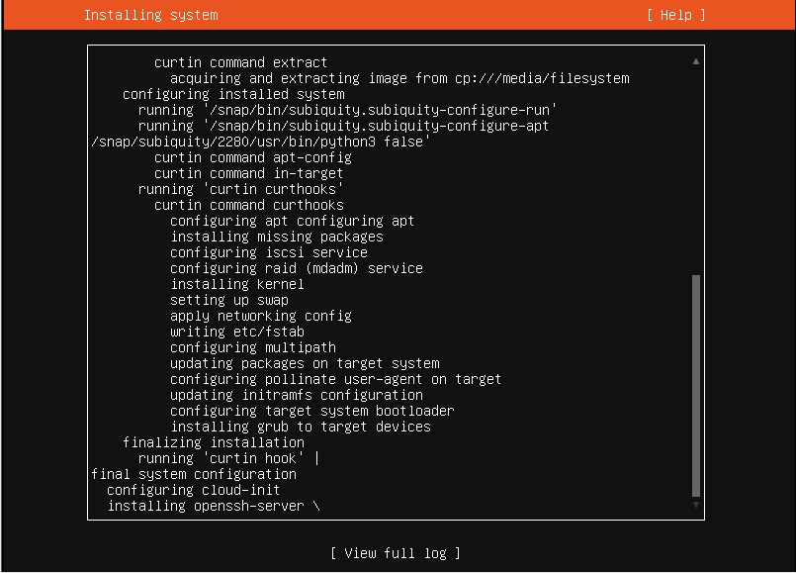Click the 'Installing system' title text
The height and width of the screenshot is (573, 796).
[150, 15]
